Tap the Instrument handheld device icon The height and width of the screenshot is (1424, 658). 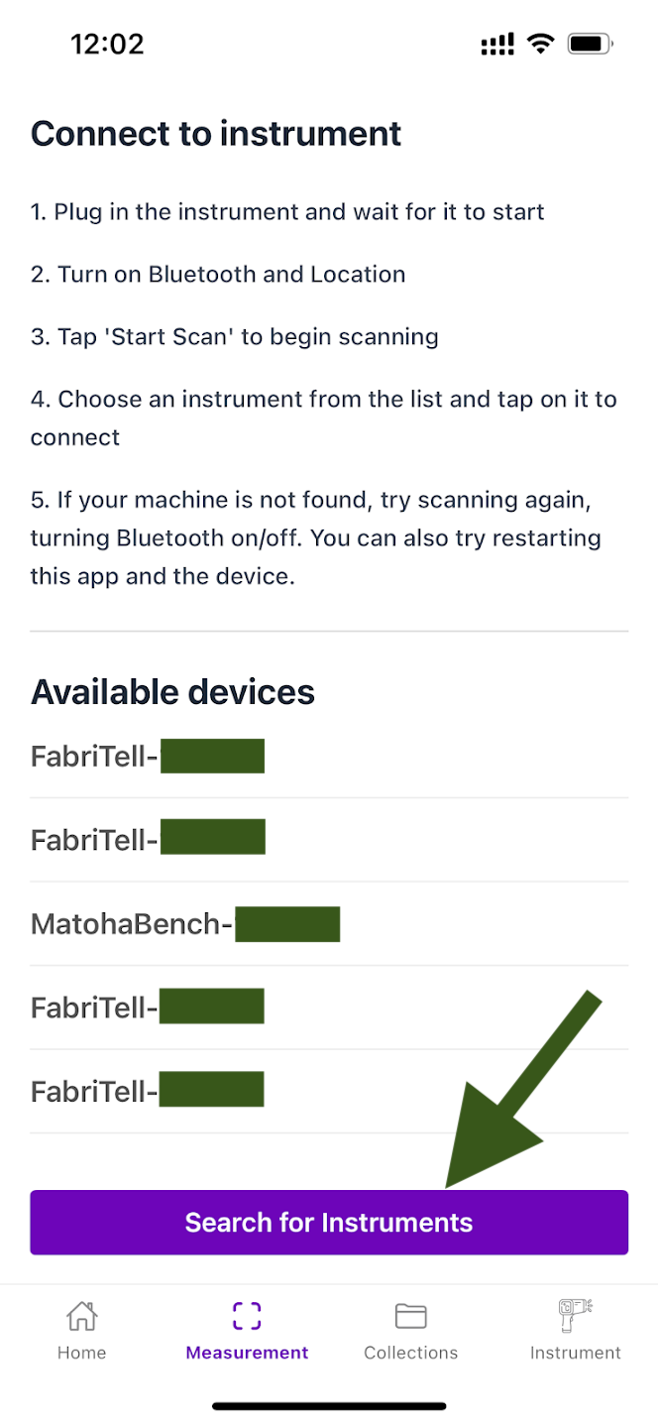point(575,1316)
